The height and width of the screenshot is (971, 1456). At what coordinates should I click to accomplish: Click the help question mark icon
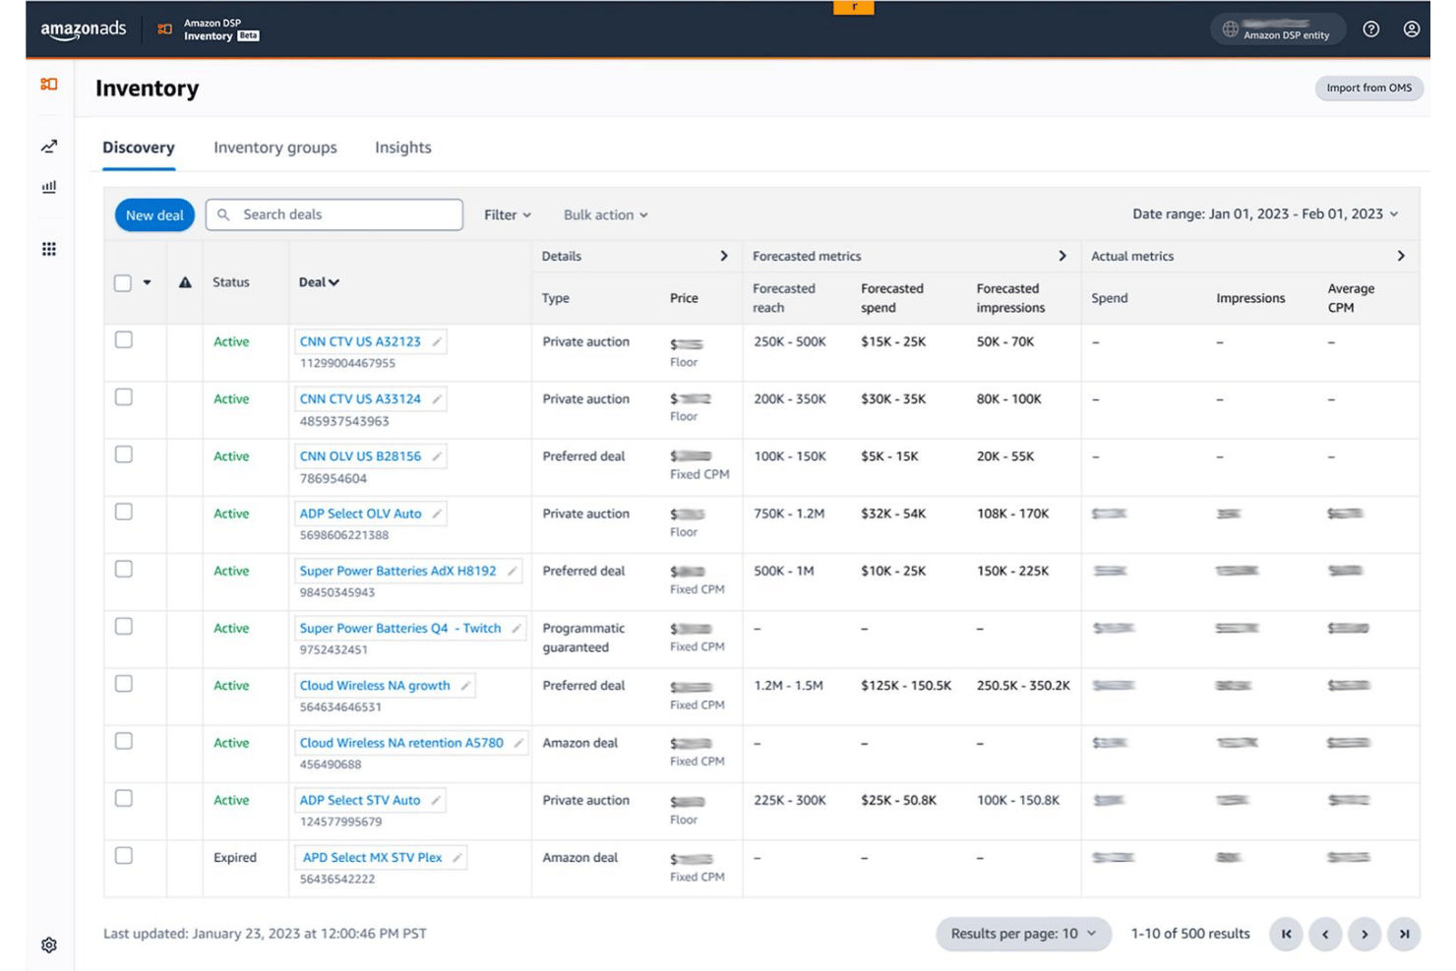pos(1371,30)
